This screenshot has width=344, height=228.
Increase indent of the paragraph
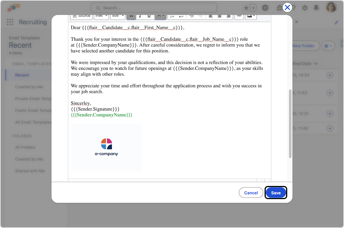tap(192, 16)
